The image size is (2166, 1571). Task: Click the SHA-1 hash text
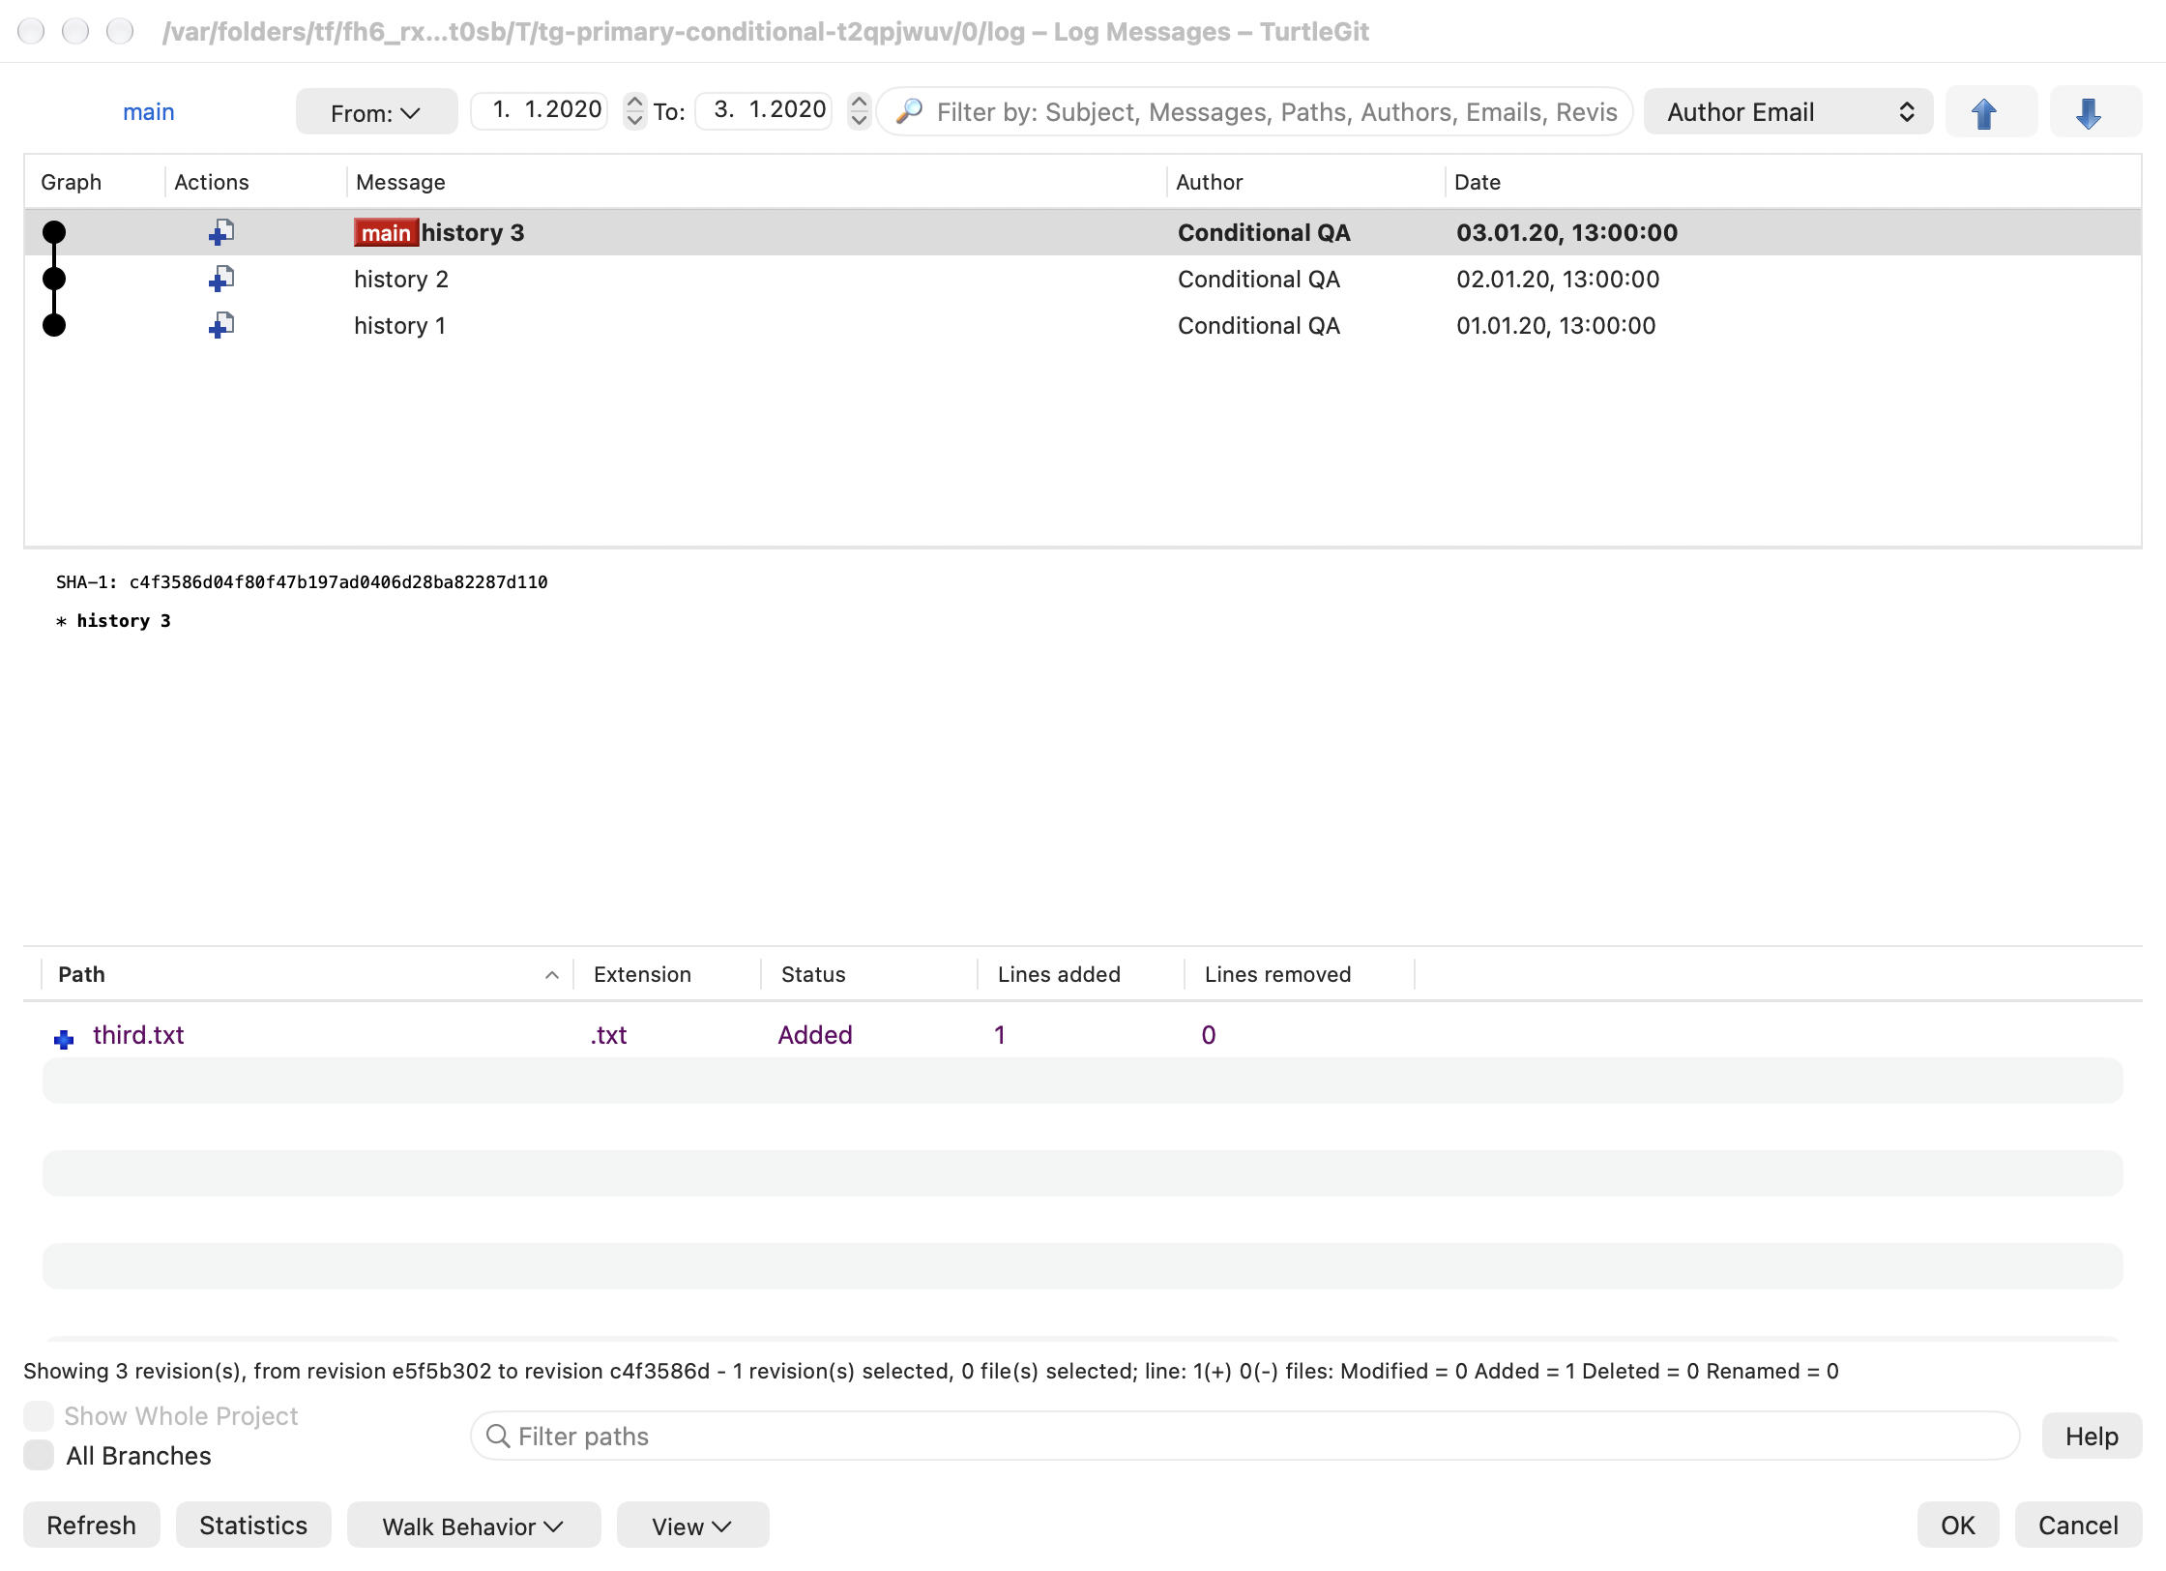click(338, 582)
